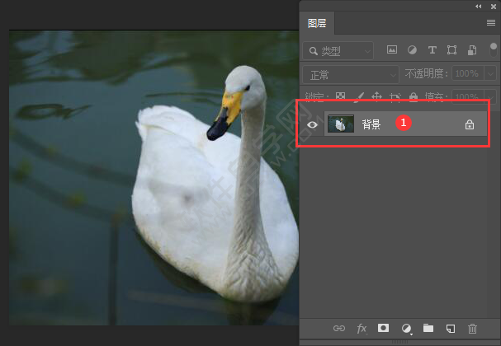
Task: Open the Layers panel options menu
Action: coord(490,23)
